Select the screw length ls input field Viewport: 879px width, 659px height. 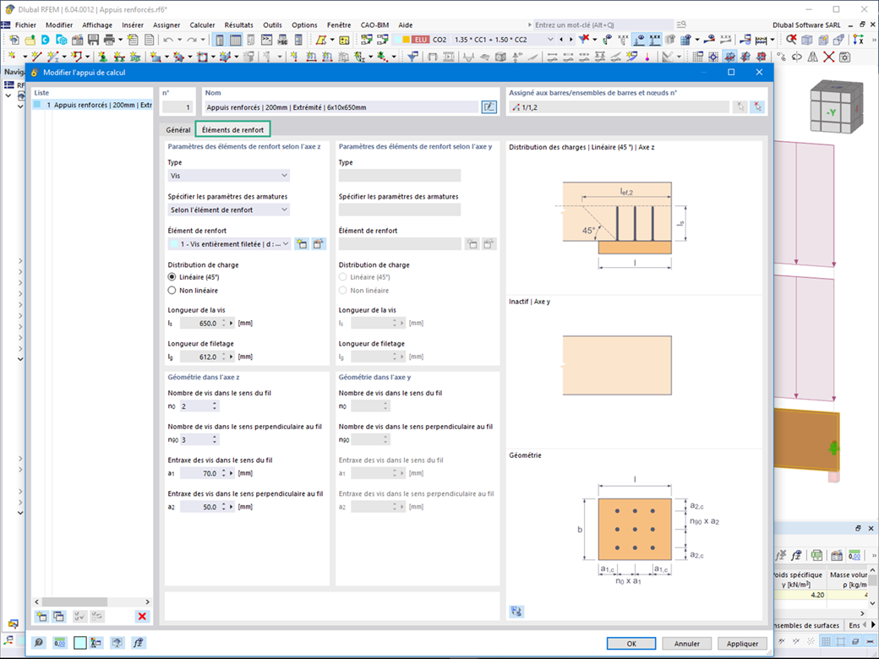[205, 322]
